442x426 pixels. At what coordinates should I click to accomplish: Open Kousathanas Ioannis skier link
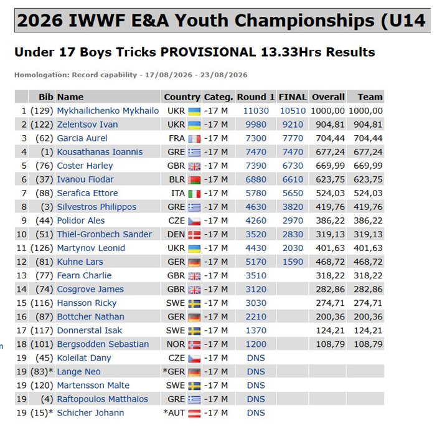coord(100,152)
